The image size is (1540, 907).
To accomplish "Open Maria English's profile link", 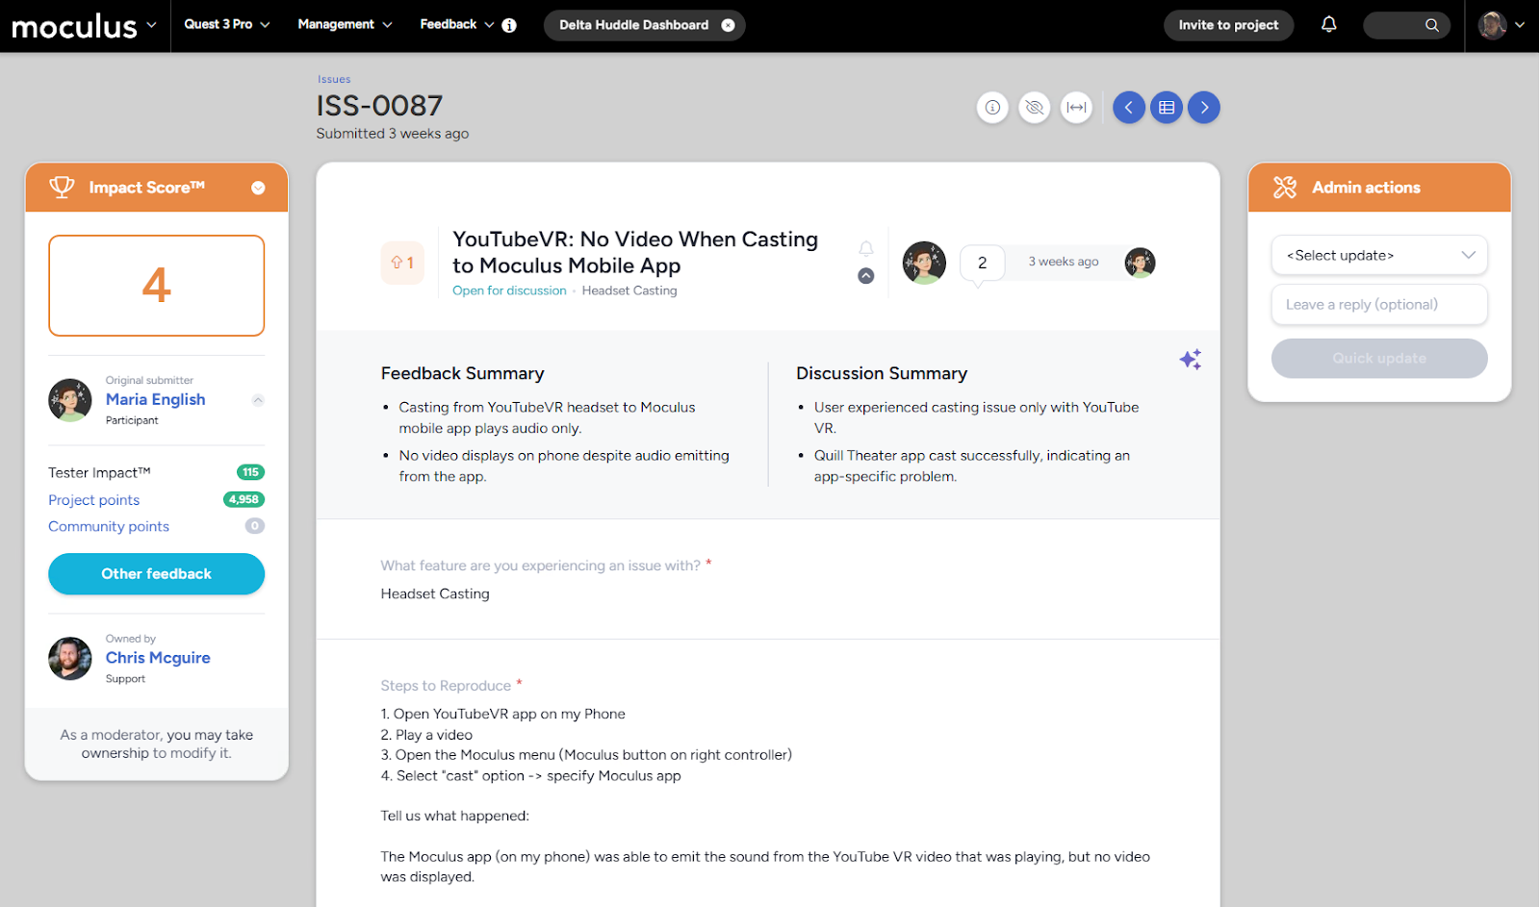I will click(x=156, y=400).
